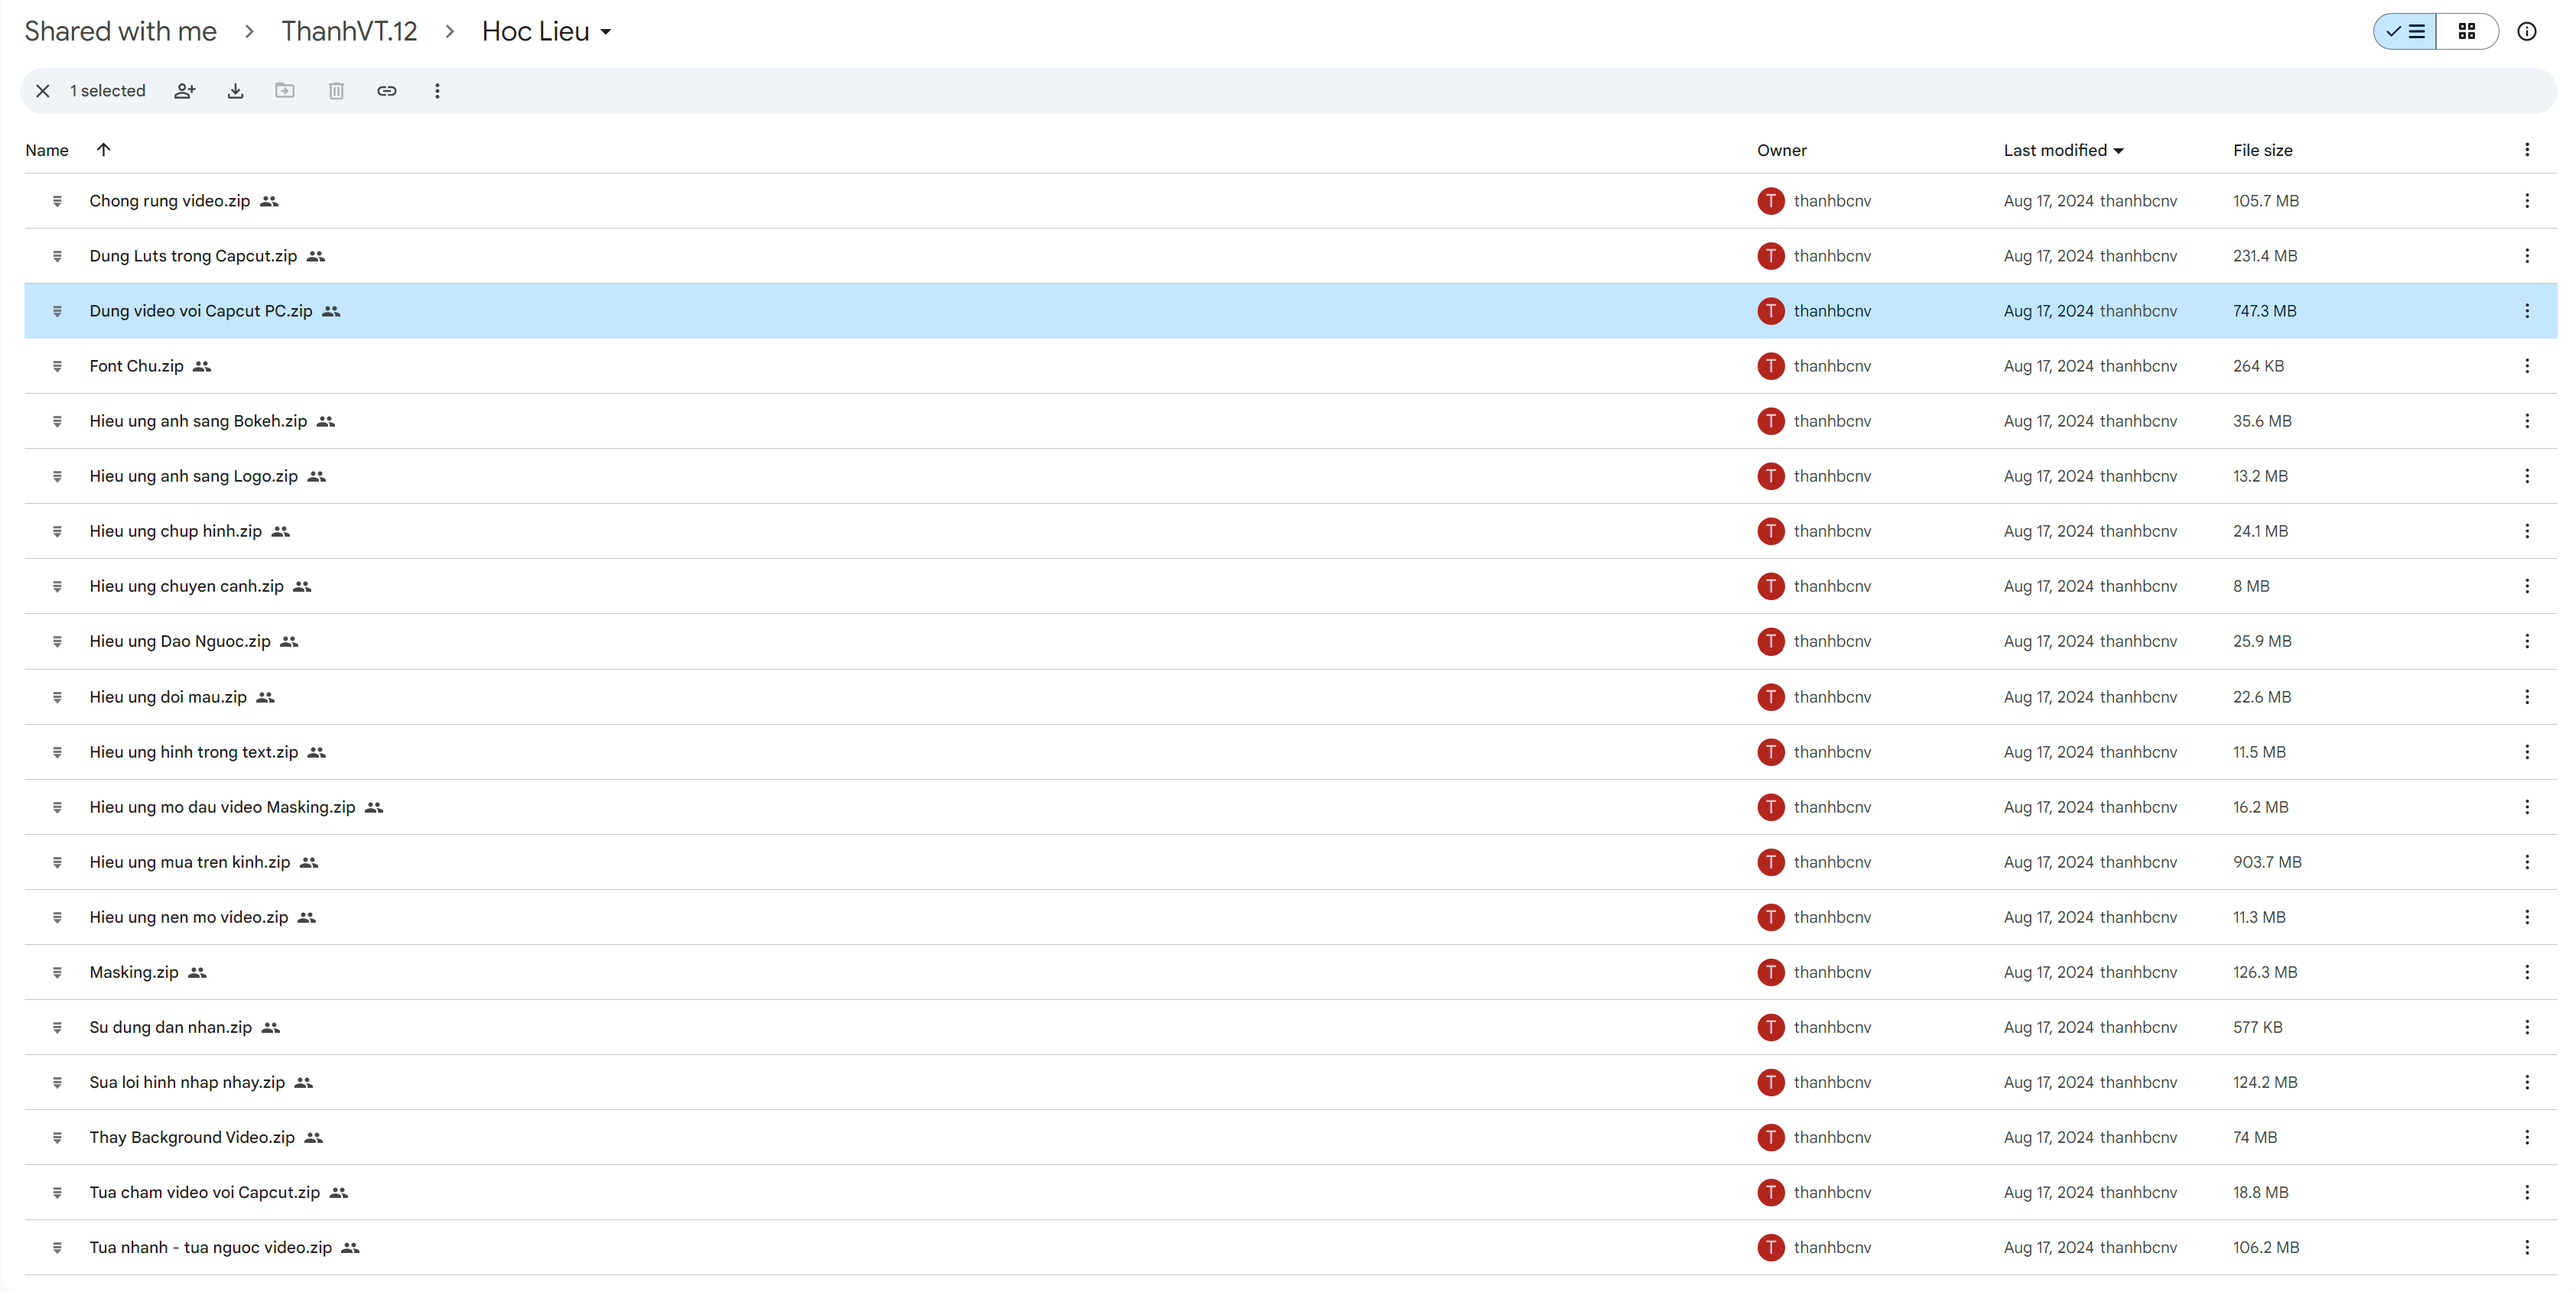Open the three-dot menu for Font Chu.zip
The image size is (2576, 1292).
(2526, 365)
